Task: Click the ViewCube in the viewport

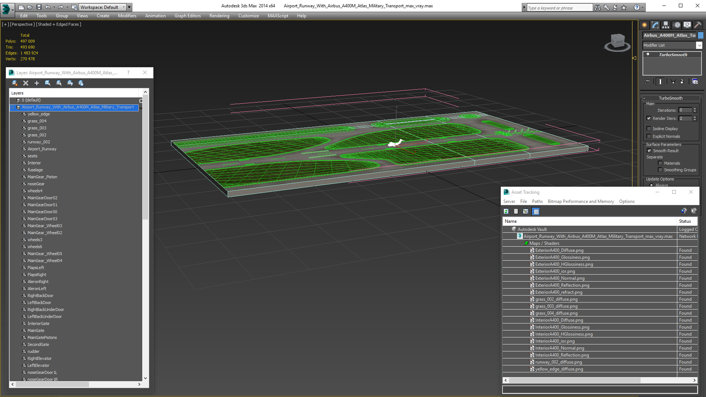Action: (x=617, y=42)
